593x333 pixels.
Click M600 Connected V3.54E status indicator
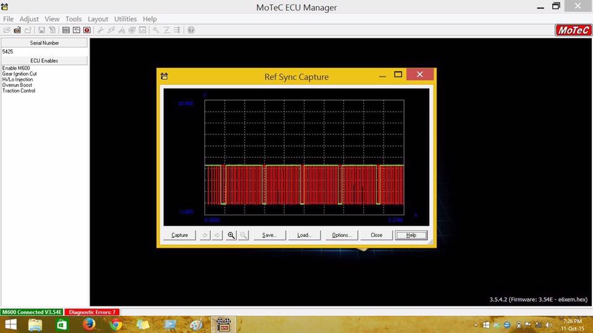(x=32, y=312)
